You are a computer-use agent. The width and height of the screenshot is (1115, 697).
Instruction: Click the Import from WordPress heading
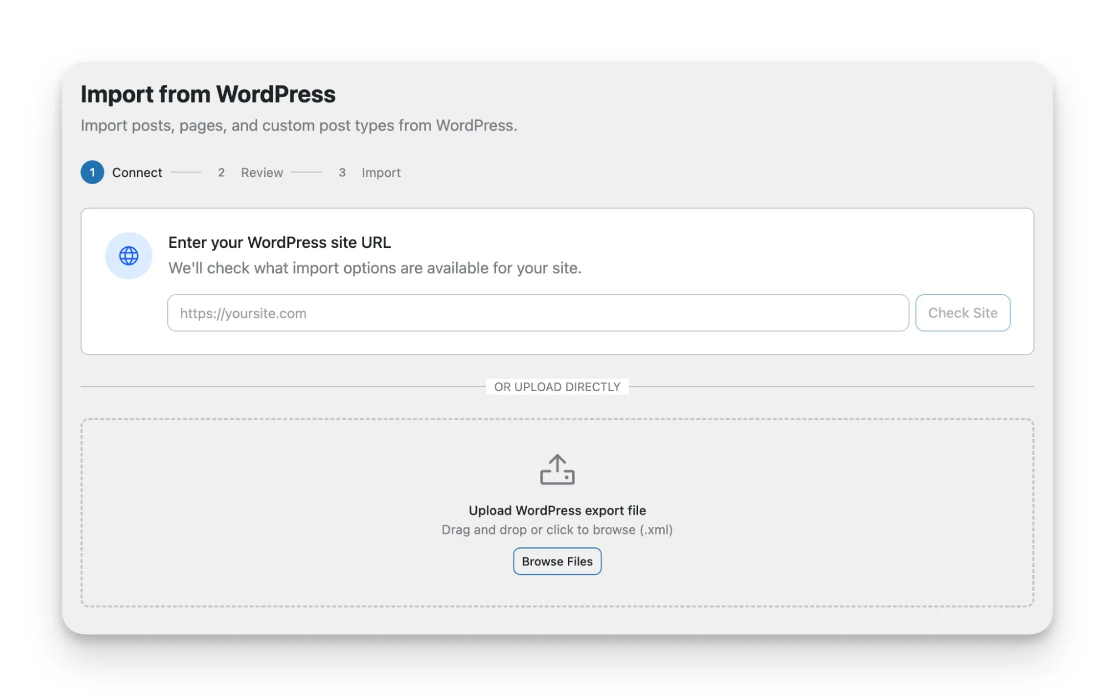pos(208,94)
